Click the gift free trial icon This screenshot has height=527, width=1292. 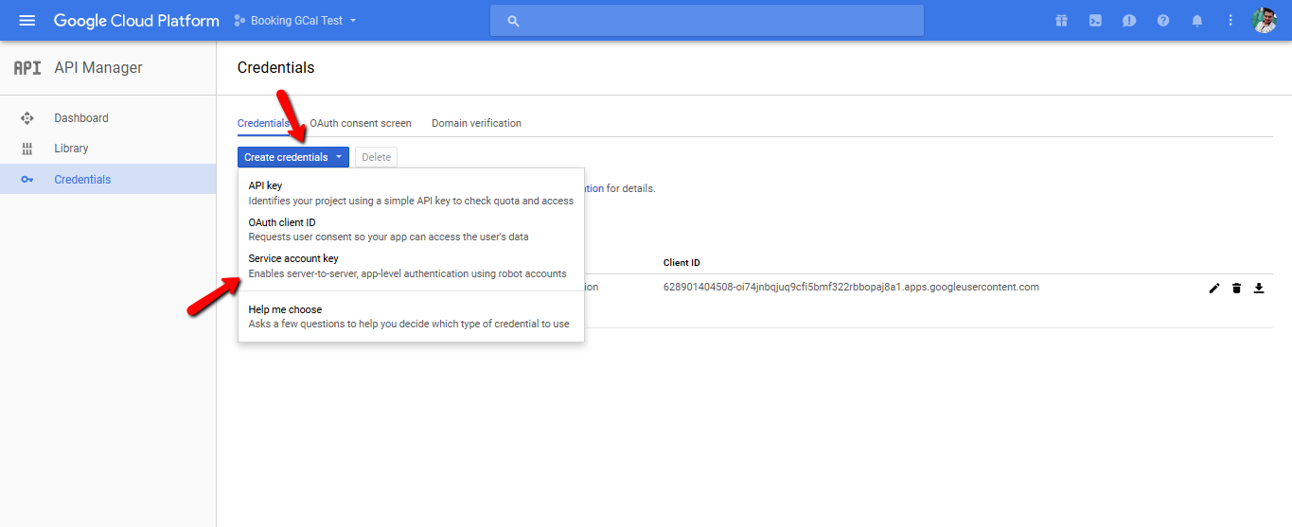coord(1061,20)
